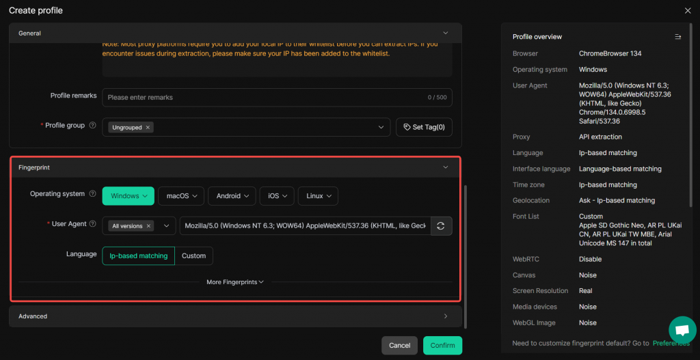Click the Confirm button

pos(442,345)
